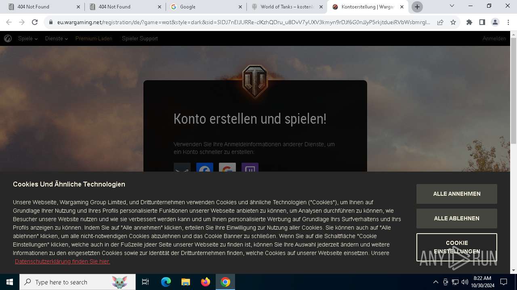
Task: Open File Explorer from taskbar
Action: (186, 282)
